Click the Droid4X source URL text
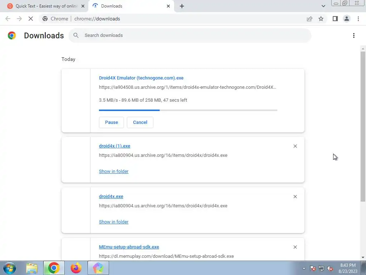Screen dimensions: 366x275 pos(187,87)
